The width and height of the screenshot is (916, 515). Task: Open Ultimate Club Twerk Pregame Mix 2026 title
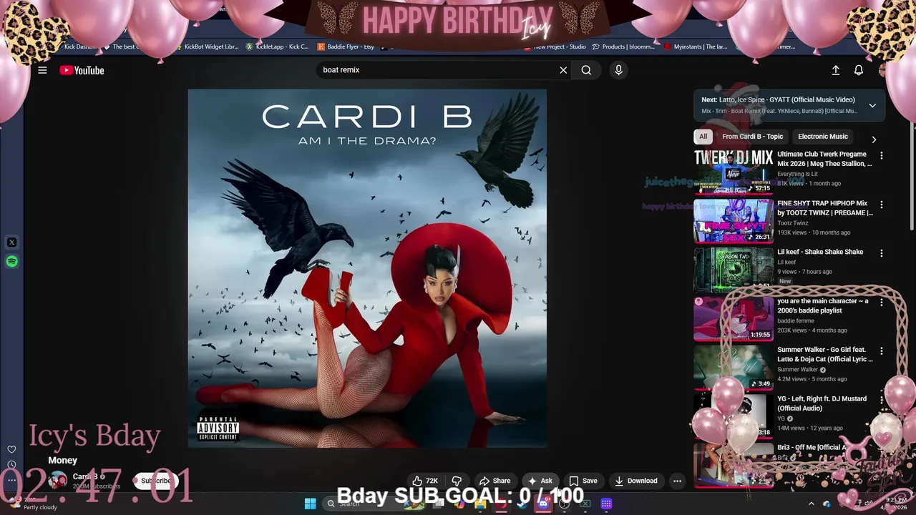(x=824, y=159)
